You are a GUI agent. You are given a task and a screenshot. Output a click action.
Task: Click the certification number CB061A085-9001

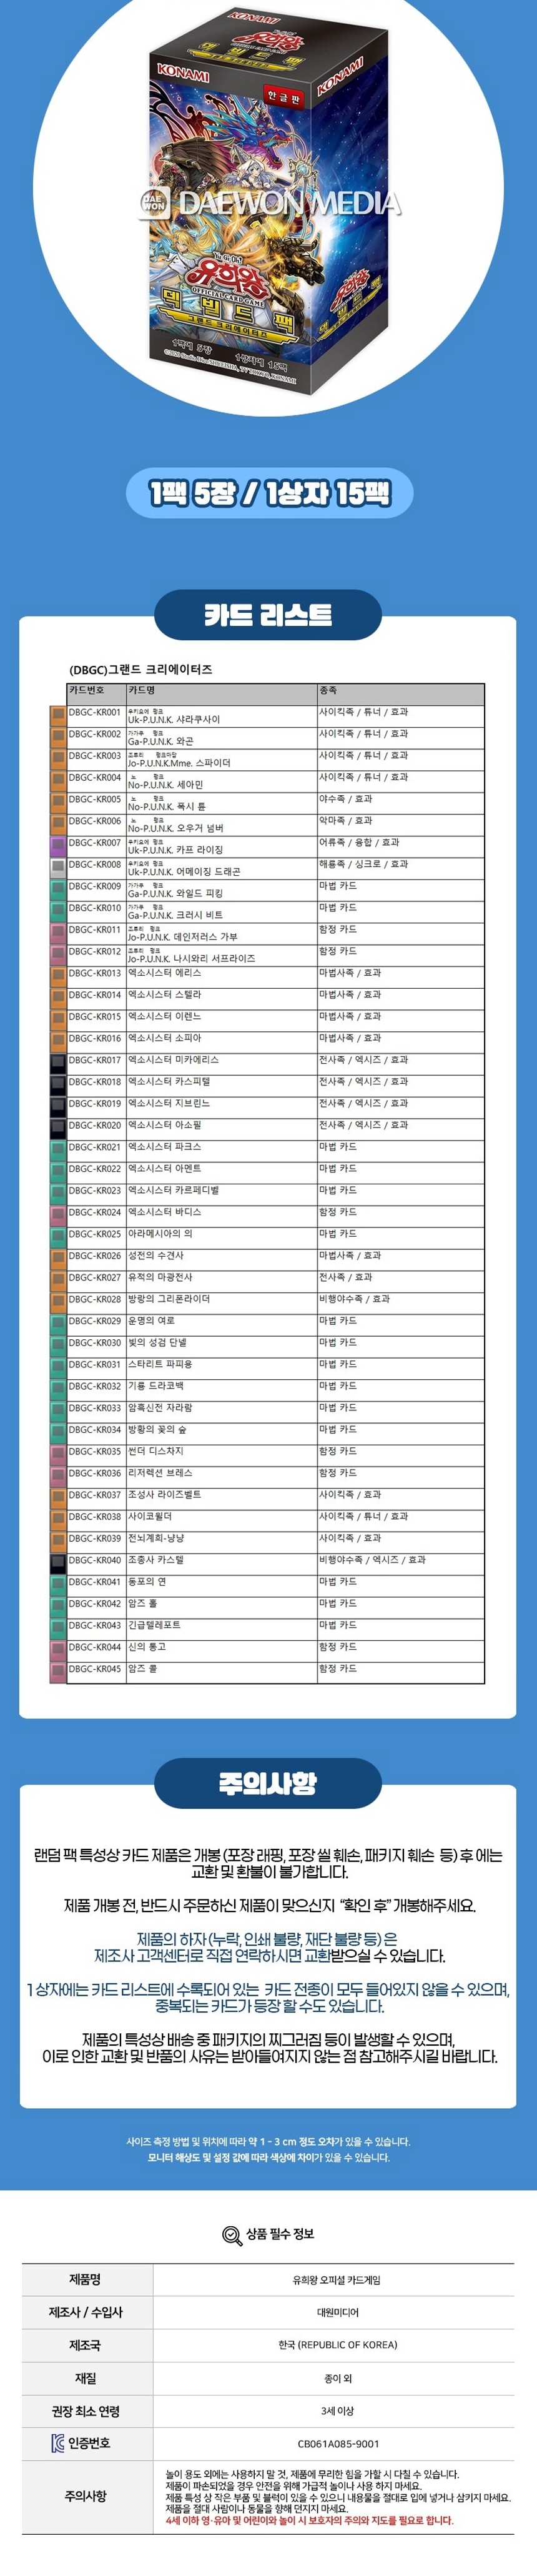(338, 2443)
